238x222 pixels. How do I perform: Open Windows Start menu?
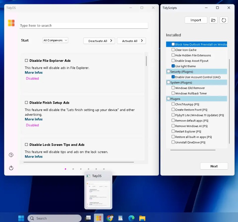pos(21,218)
